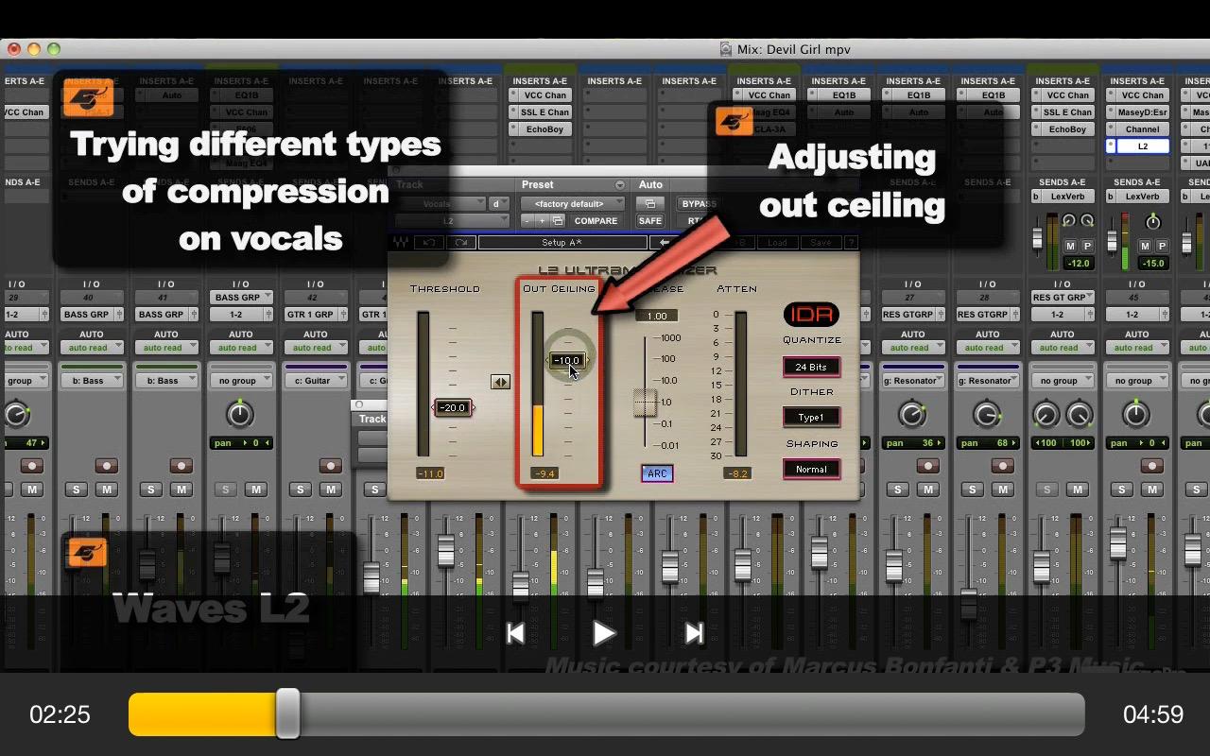Open the Dither Type1 selector
1210x756 pixels.
(811, 418)
